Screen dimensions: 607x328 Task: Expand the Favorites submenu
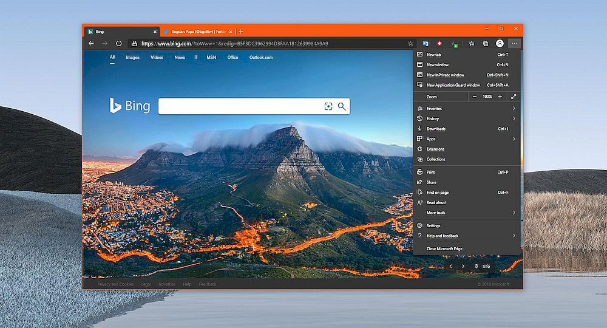point(514,109)
